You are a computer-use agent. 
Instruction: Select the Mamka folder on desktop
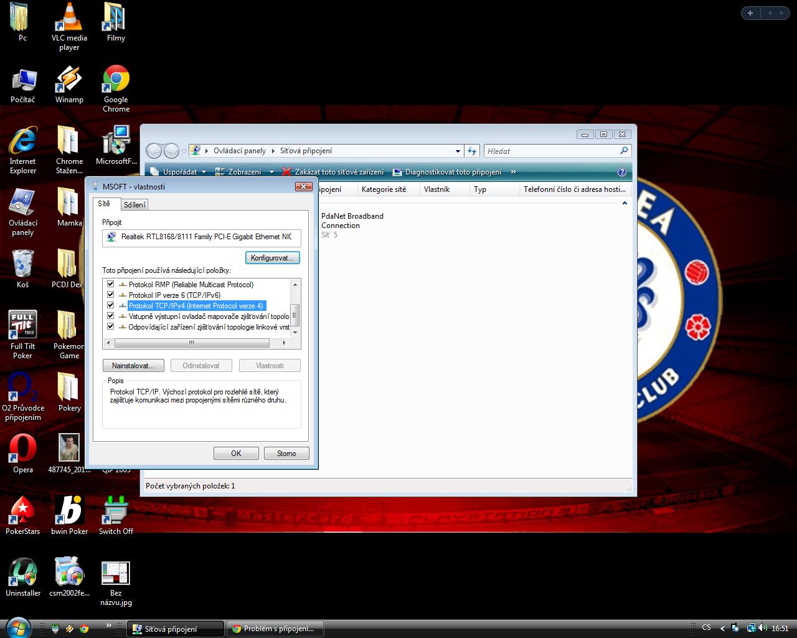click(69, 207)
